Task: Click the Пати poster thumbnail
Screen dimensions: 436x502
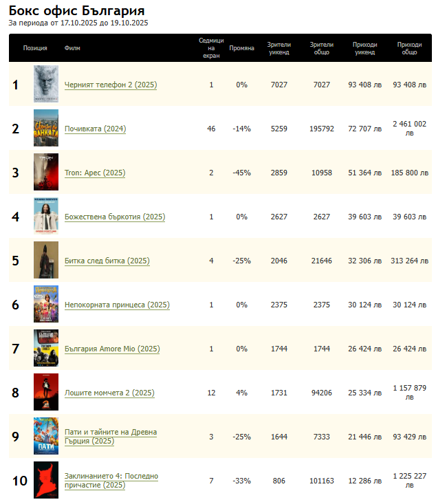Action: 46,436
